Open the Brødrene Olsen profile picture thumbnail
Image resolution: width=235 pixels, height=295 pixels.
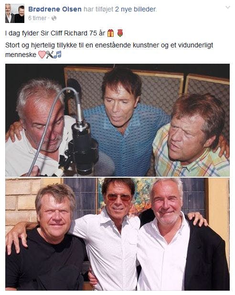pos(15,13)
